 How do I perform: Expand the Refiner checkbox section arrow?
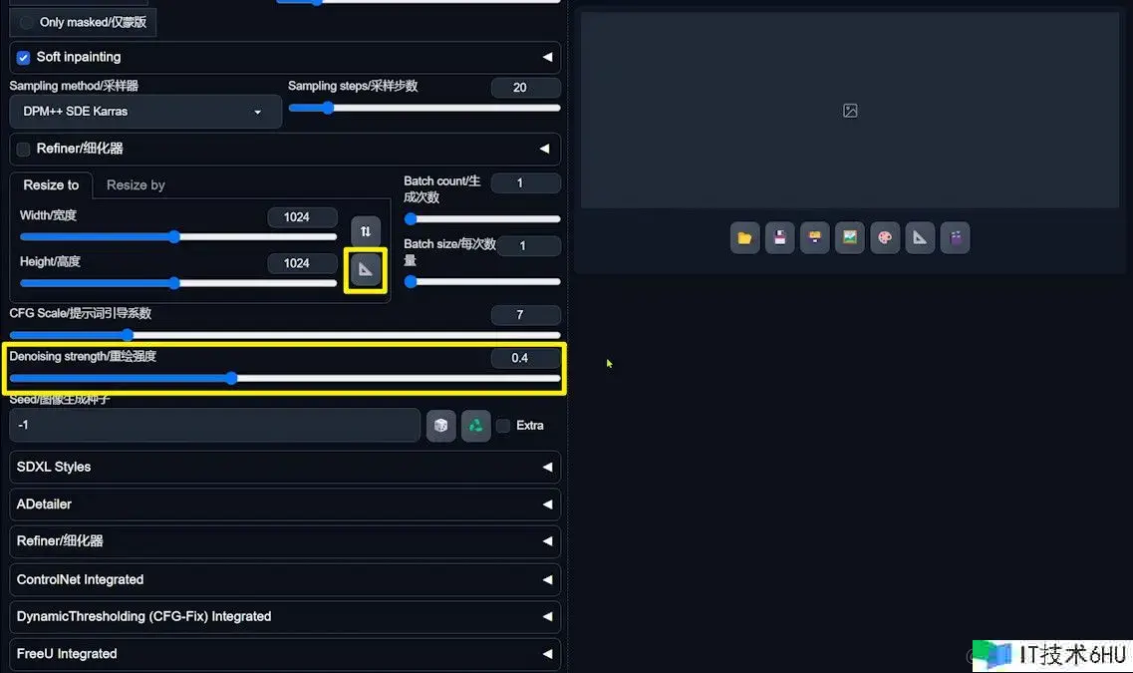click(x=545, y=149)
